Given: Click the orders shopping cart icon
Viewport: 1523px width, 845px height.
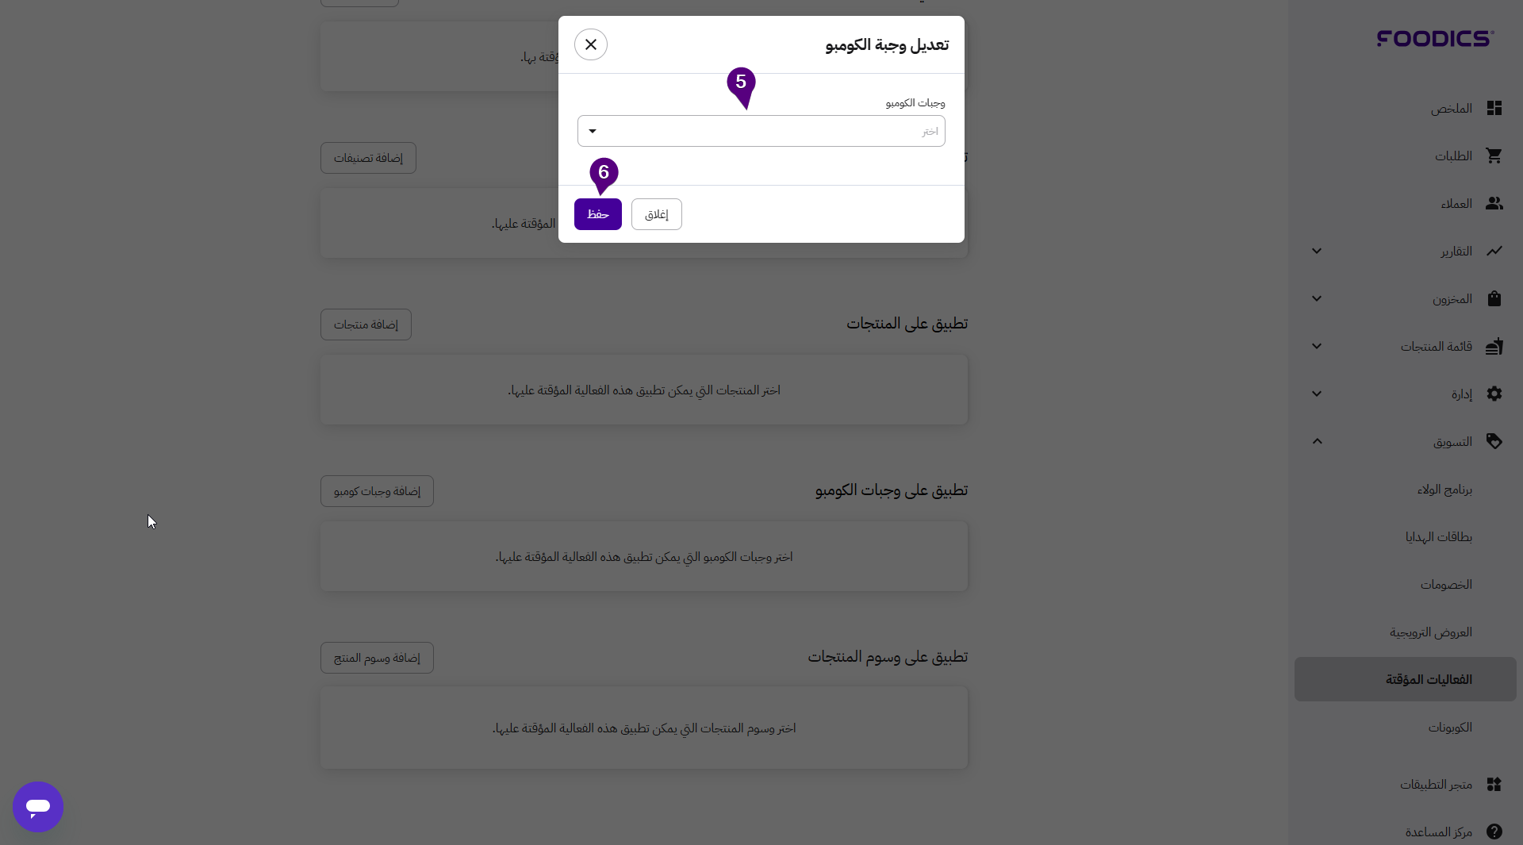Looking at the screenshot, I should tap(1494, 156).
